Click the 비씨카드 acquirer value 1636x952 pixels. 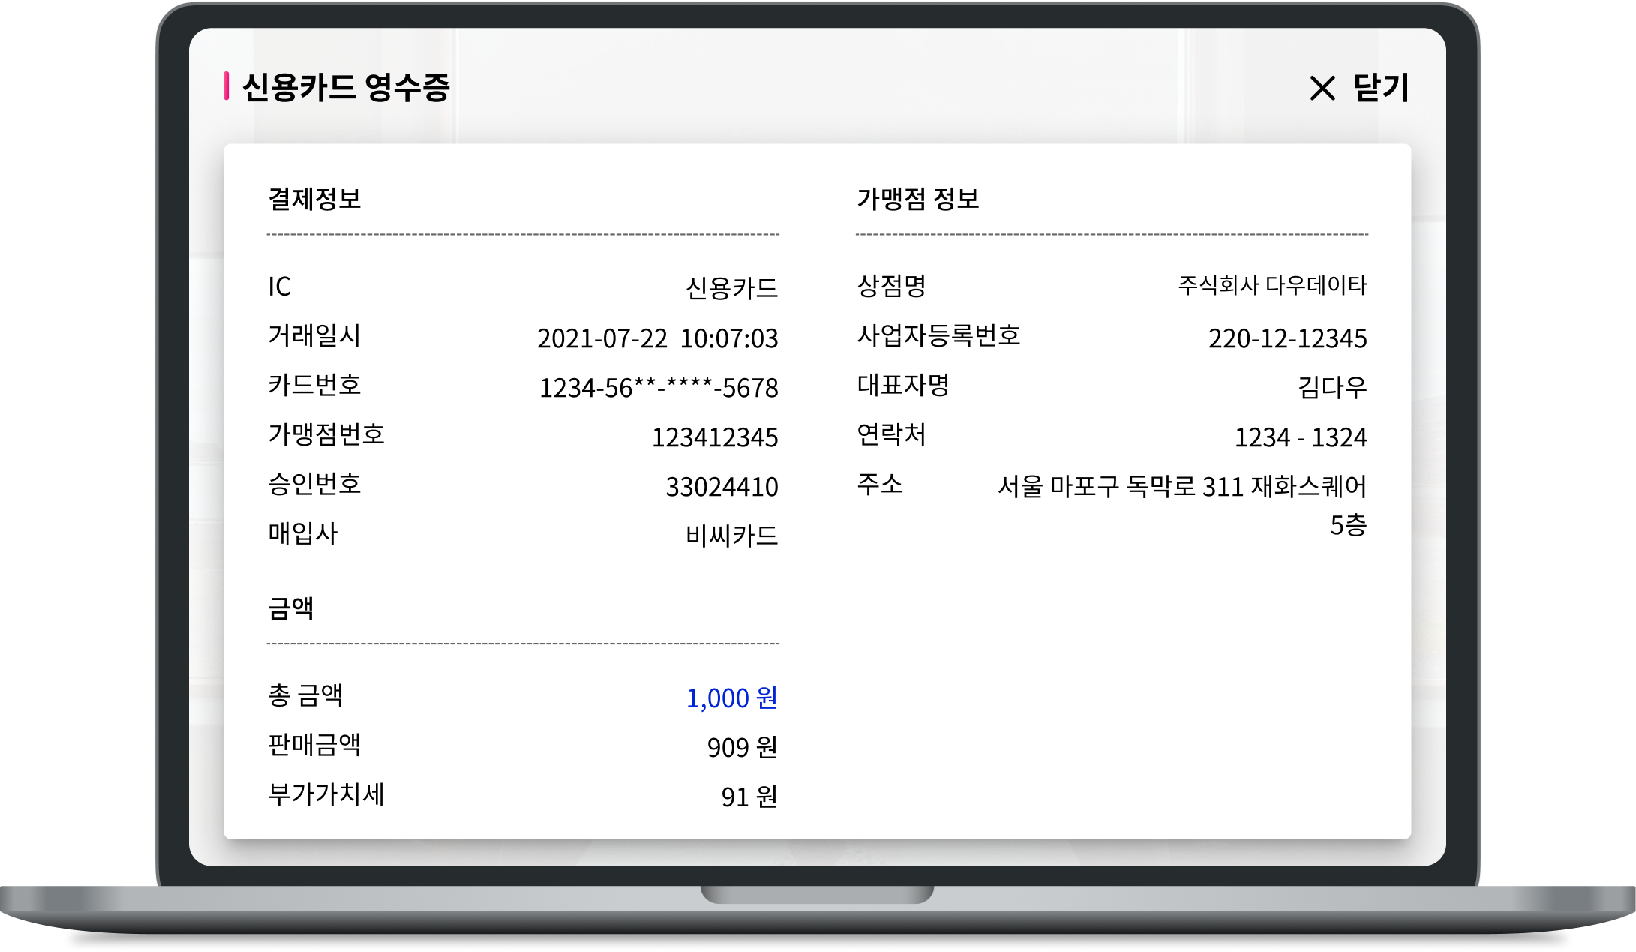tap(731, 536)
